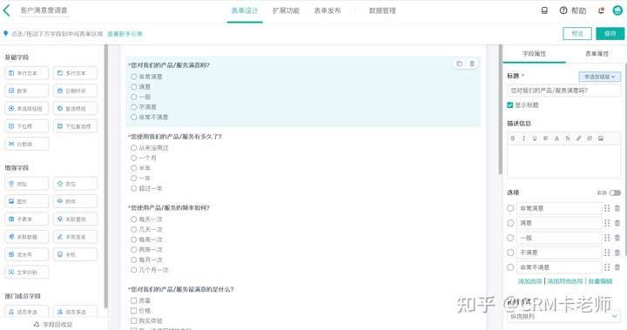Delete the selected question via trash icon

472,64
